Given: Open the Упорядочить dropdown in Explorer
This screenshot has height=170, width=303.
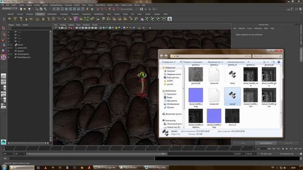Looking at the screenshot, I should point(169,62).
